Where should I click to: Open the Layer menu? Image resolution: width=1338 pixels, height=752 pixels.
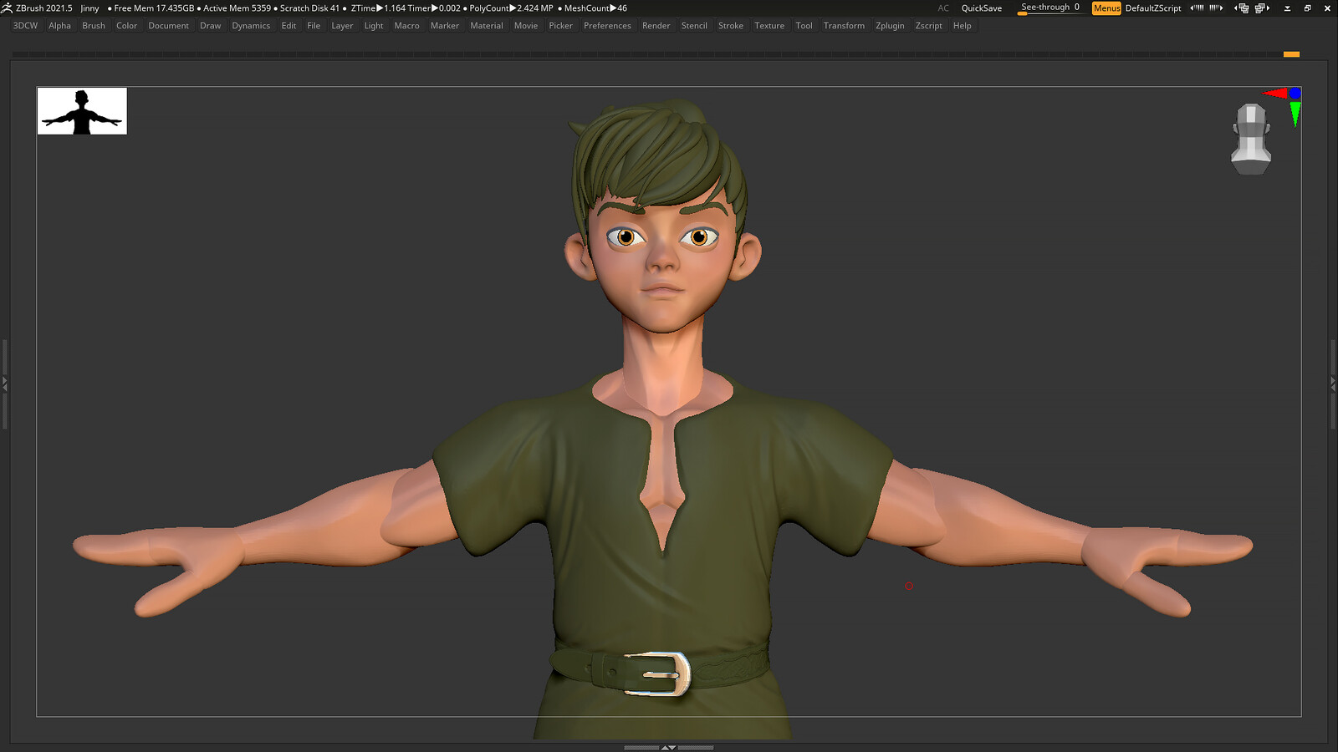click(342, 26)
